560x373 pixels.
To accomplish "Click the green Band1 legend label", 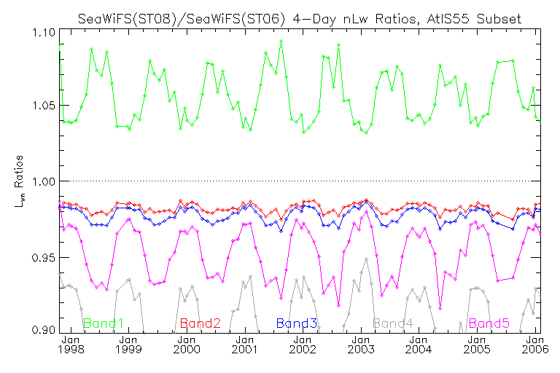I will pyautogui.click(x=104, y=323).
